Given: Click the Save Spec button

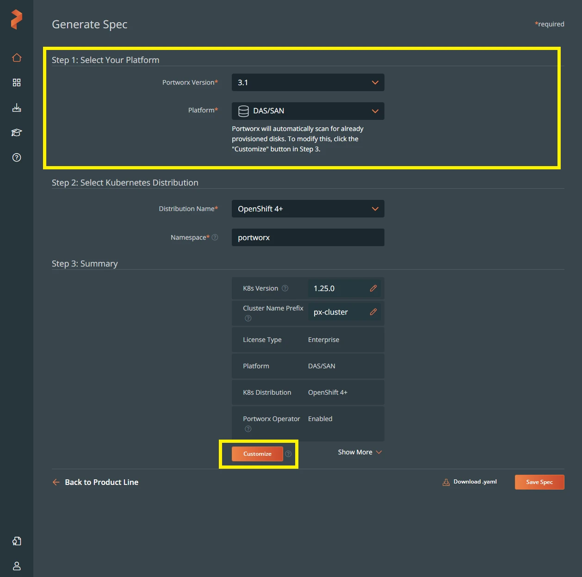Looking at the screenshot, I should point(539,482).
